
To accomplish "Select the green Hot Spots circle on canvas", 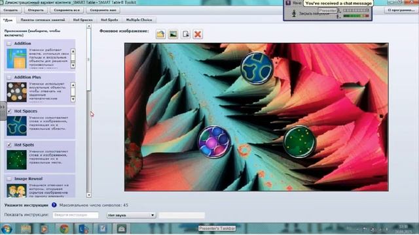I will point(300,142).
